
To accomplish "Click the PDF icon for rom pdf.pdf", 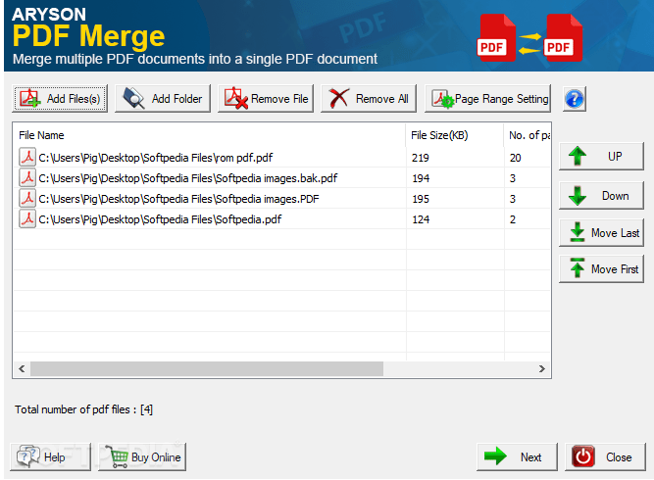I will 27,157.
